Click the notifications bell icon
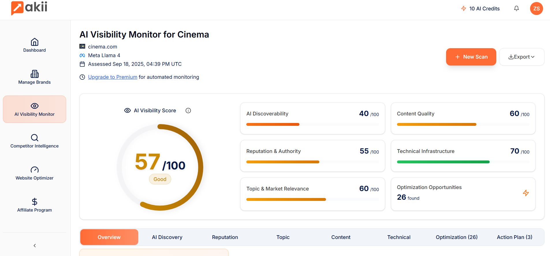 coord(516,8)
